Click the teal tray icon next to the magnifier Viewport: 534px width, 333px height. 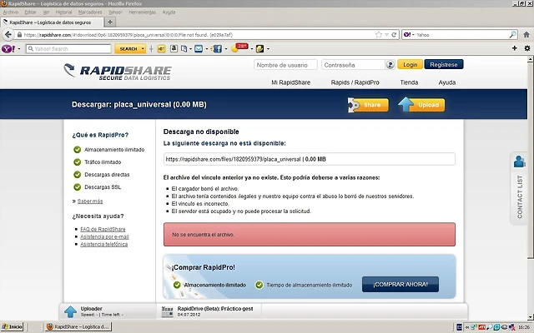497,327
